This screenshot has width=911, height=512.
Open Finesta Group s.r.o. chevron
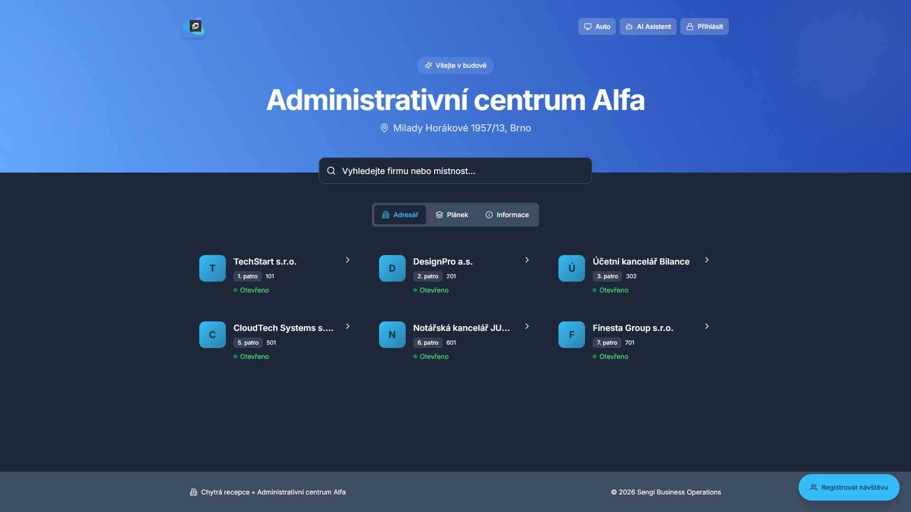pyautogui.click(x=707, y=326)
